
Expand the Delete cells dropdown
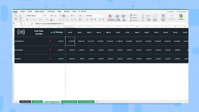point(138,18)
